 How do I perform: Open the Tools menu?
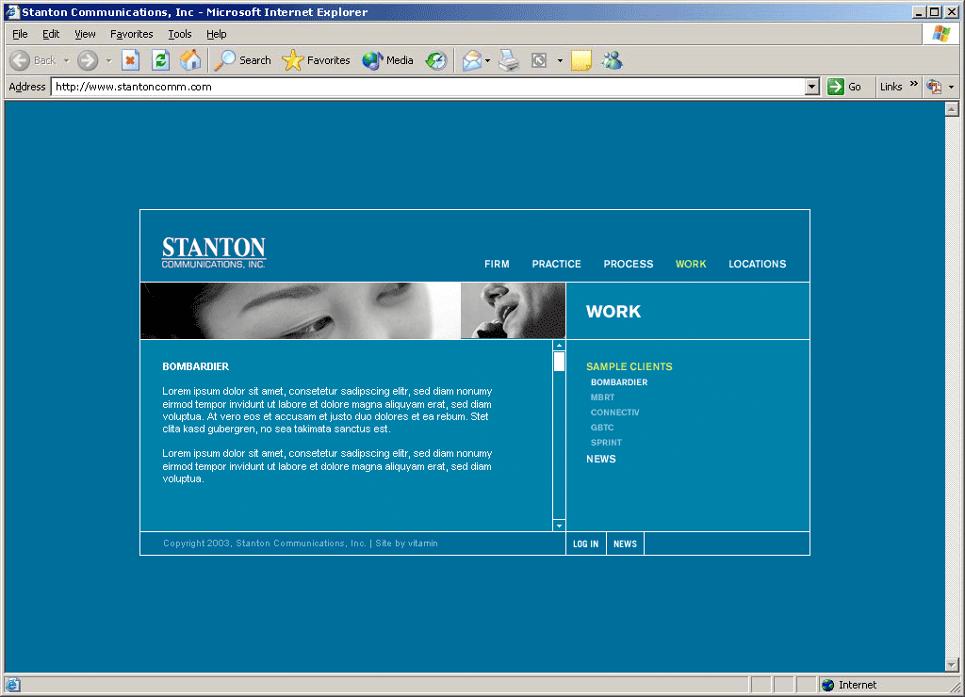coord(179,34)
